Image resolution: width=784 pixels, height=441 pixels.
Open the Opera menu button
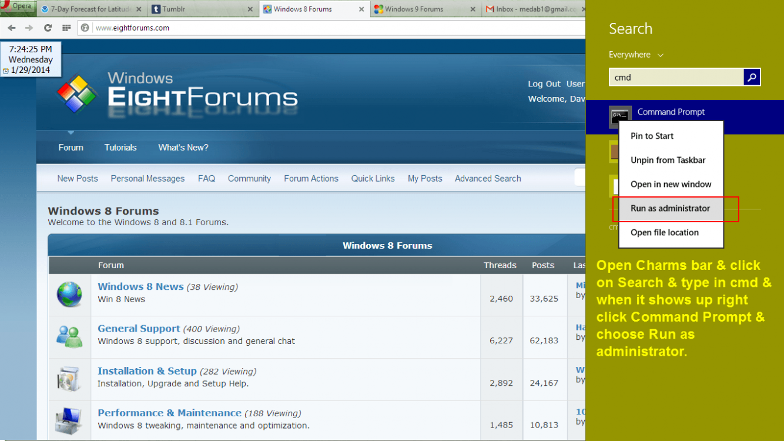pyautogui.click(x=16, y=6)
